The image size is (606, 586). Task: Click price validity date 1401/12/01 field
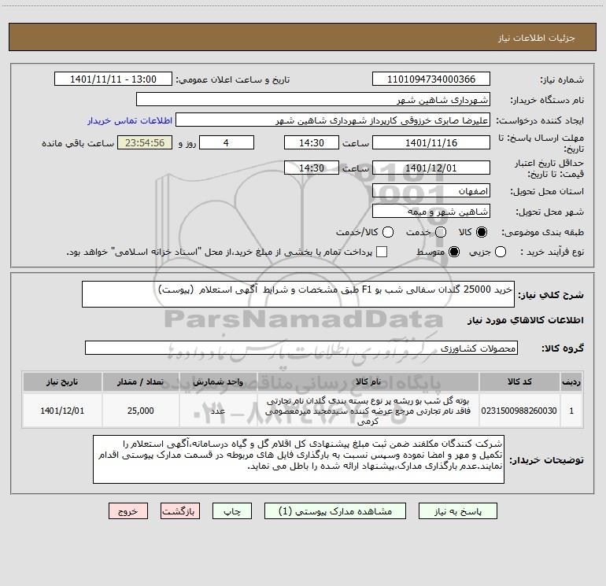[x=431, y=168]
